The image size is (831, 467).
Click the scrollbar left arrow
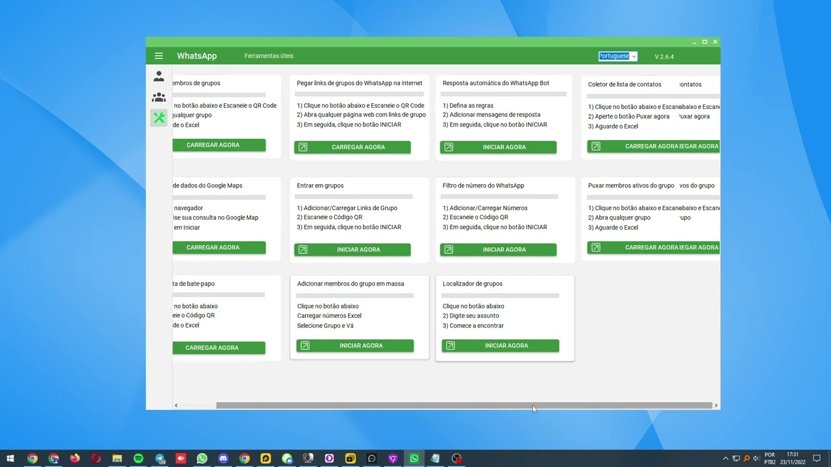coord(176,405)
